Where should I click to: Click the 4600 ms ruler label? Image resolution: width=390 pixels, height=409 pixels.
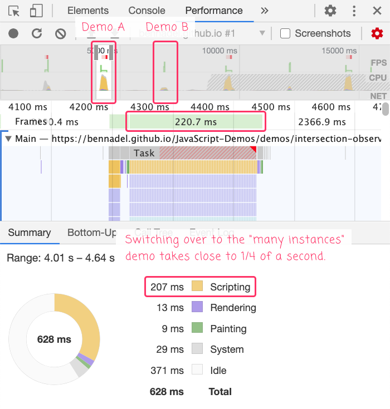point(331,107)
